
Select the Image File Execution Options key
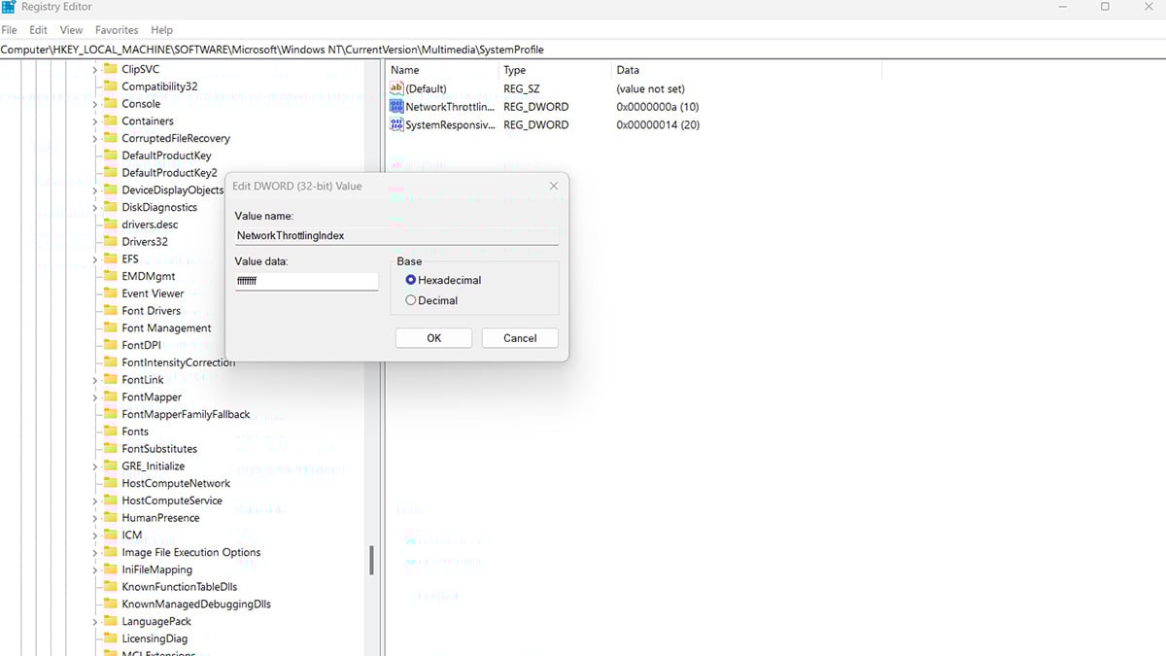click(x=191, y=553)
